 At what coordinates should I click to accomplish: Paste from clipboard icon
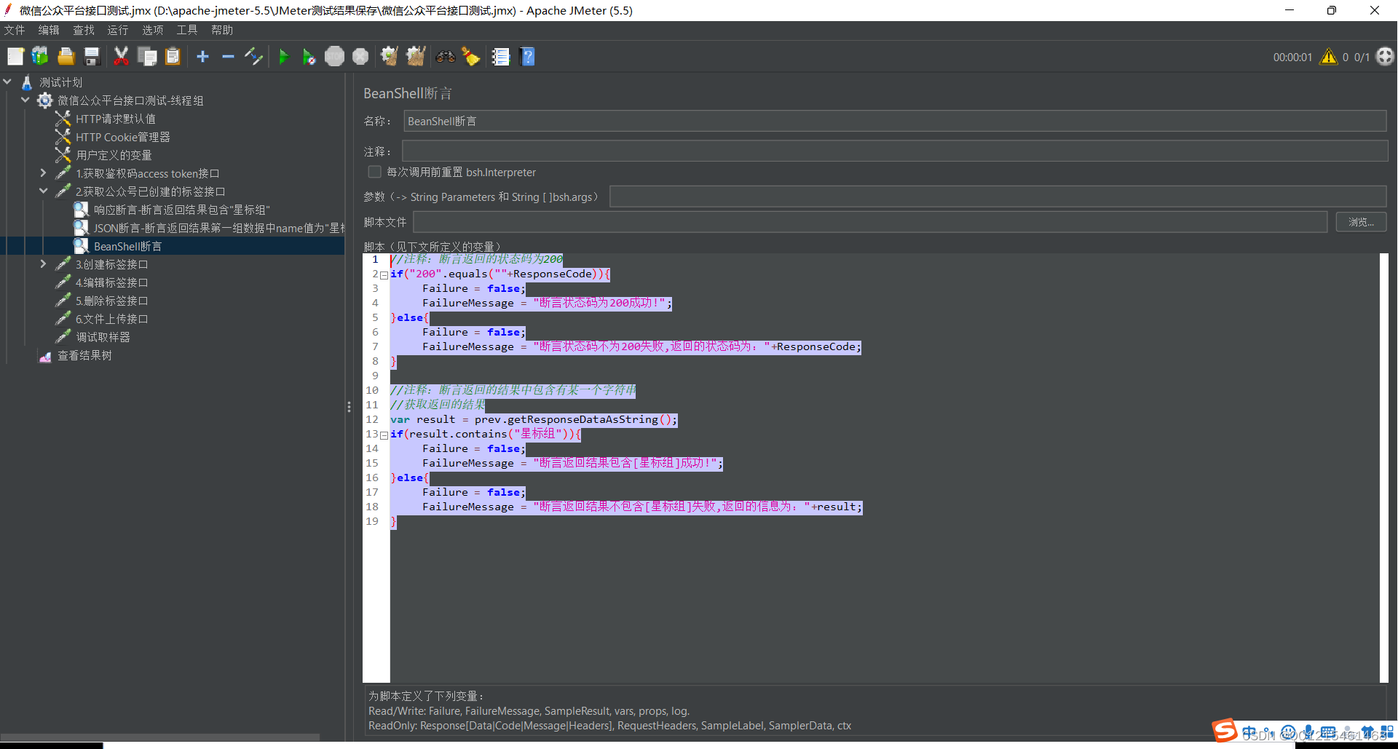(x=173, y=57)
